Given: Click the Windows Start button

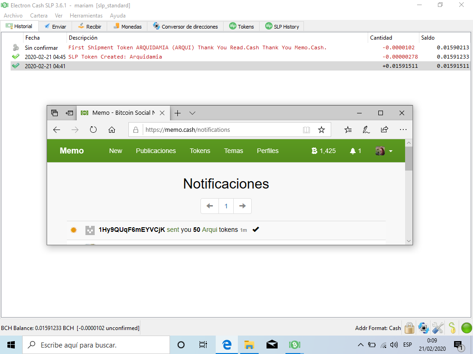Looking at the screenshot, I should point(11,345).
